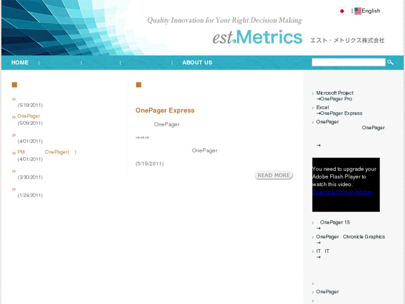The height and width of the screenshot is (304, 405).
Task: Click Download it from Adobe link
Action: click(x=343, y=192)
